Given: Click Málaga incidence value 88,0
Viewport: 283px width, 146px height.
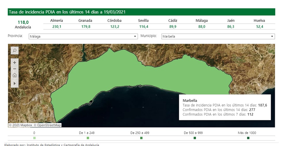Looking at the screenshot, I should point(202,27).
